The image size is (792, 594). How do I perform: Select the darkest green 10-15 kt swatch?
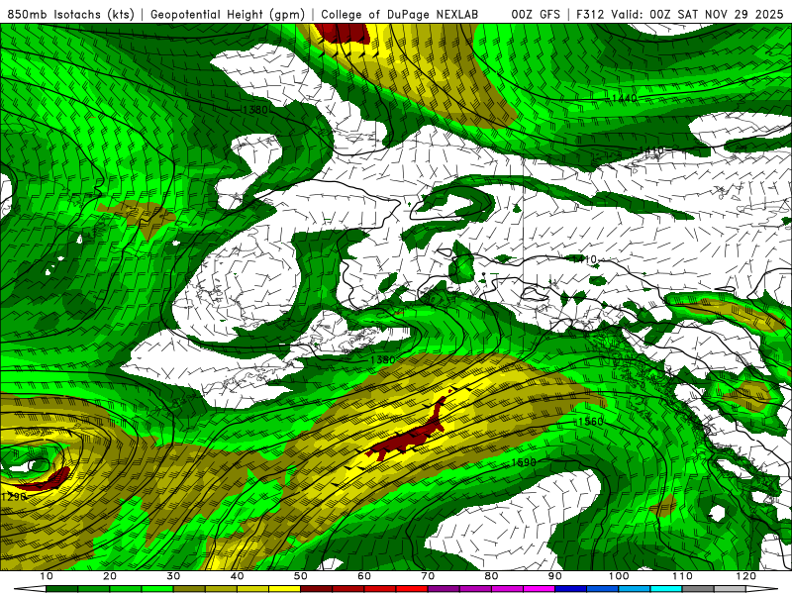click(x=61, y=589)
